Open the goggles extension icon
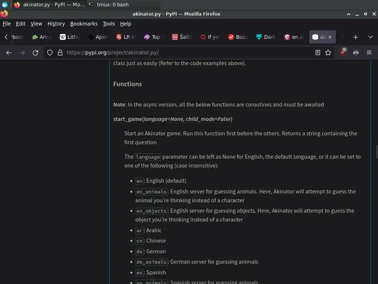This screenshot has width=378, height=284. [x=356, y=53]
